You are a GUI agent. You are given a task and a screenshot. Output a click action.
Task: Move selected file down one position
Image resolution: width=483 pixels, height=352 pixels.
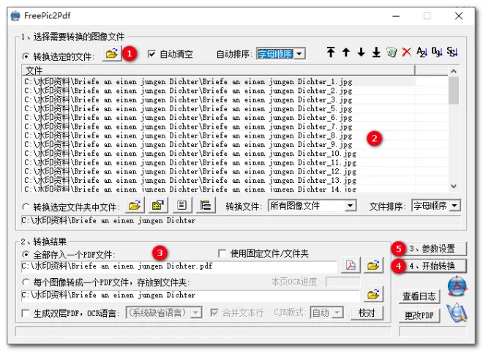361,52
